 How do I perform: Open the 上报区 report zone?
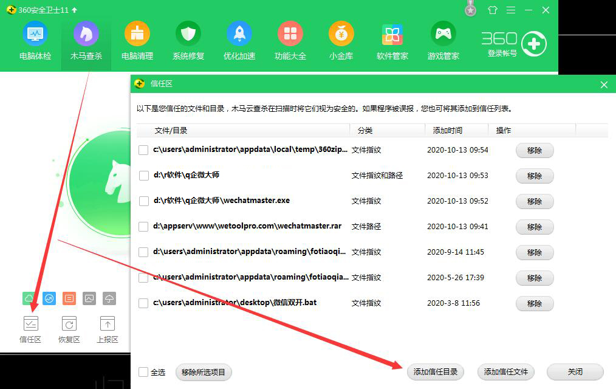click(x=108, y=329)
